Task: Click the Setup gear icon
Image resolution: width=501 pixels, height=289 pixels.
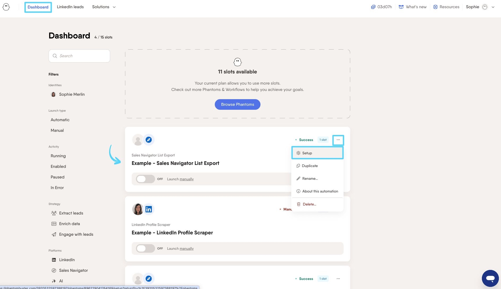Action: click(x=298, y=153)
